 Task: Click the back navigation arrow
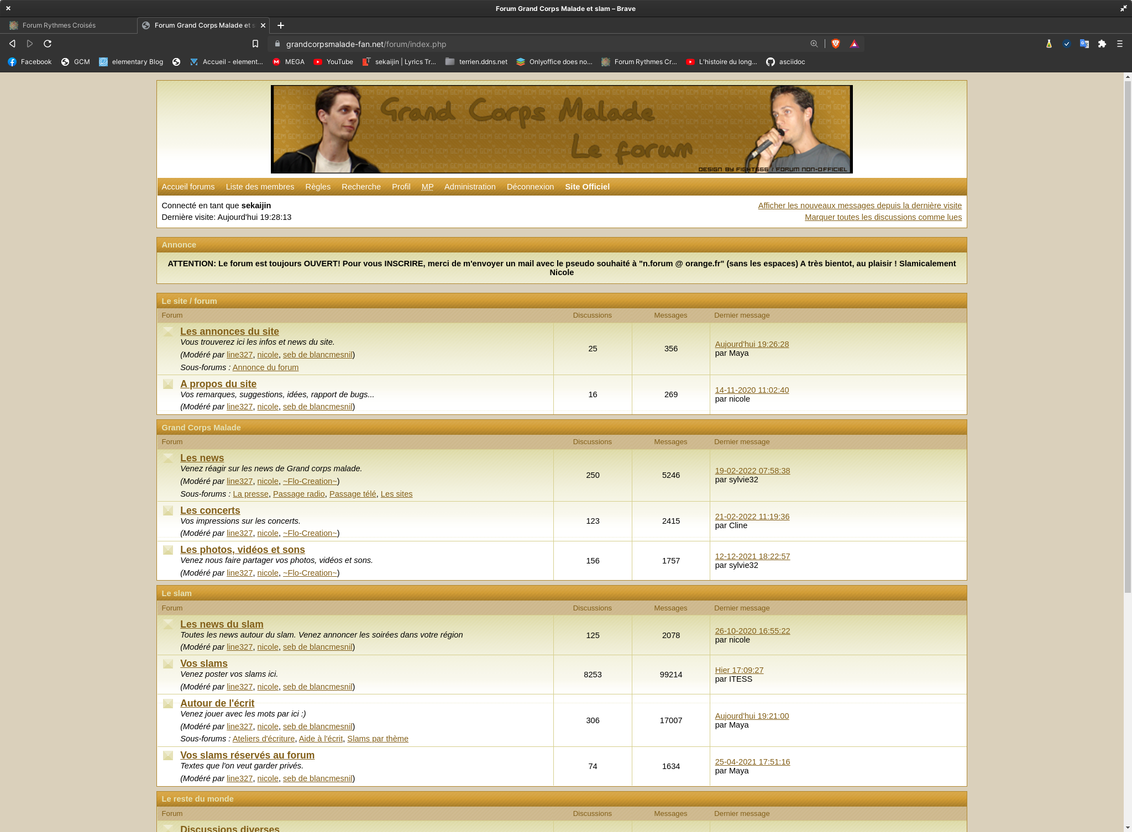click(x=12, y=44)
